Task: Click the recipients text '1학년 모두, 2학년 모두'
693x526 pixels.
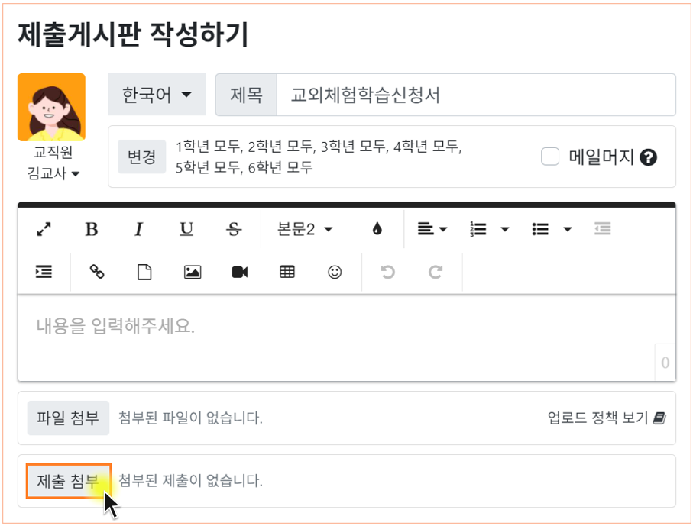Action: 244,146
